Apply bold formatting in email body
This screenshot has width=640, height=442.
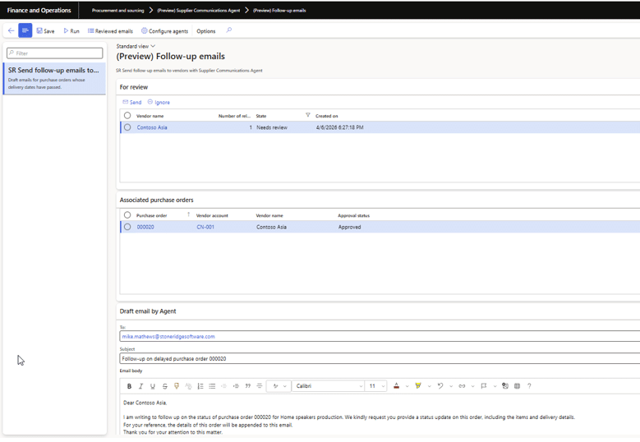(x=129, y=386)
